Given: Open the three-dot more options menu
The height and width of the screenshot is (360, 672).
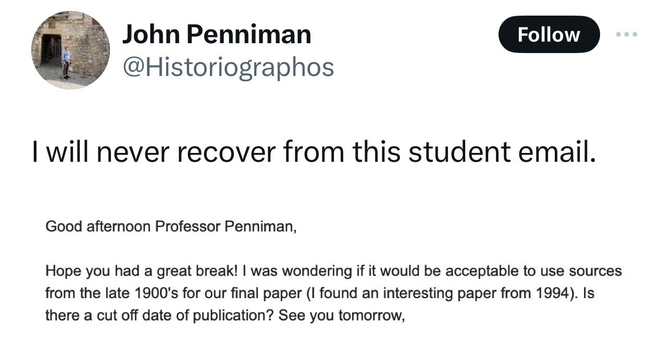Looking at the screenshot, I should (x=626, y=34).
